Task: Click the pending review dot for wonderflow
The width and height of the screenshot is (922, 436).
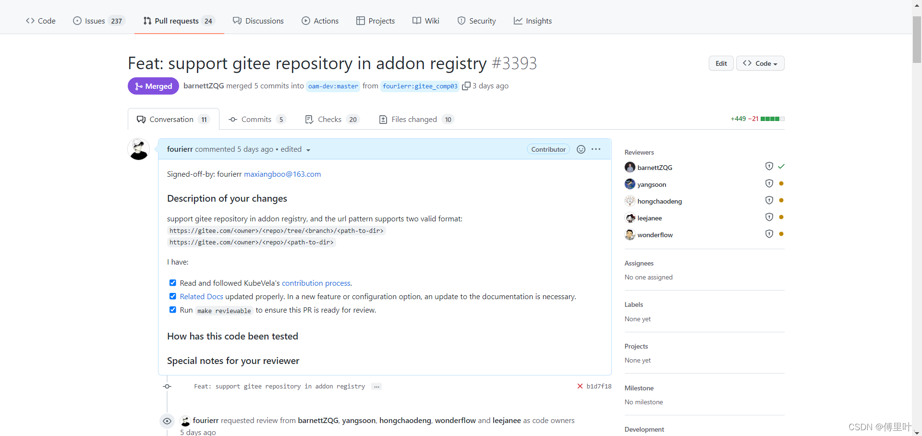Action: pyautogui.click(x=781, y=234)
